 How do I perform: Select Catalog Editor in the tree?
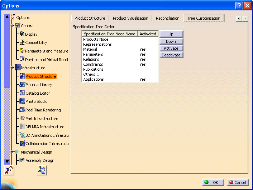(x=38, y=93)
